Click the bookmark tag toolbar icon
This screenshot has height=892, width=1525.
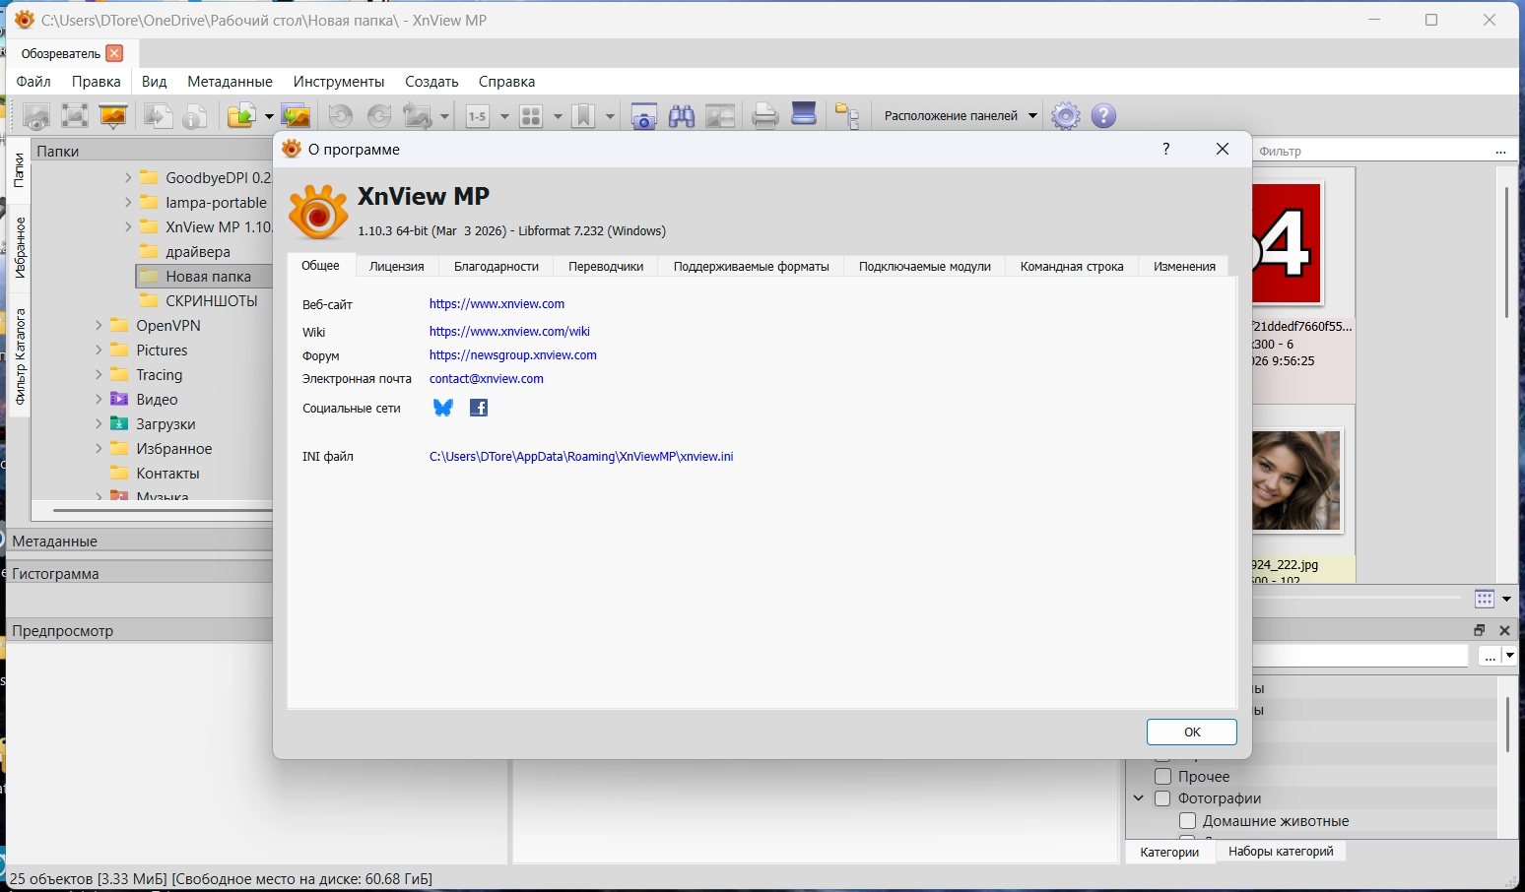583,116
